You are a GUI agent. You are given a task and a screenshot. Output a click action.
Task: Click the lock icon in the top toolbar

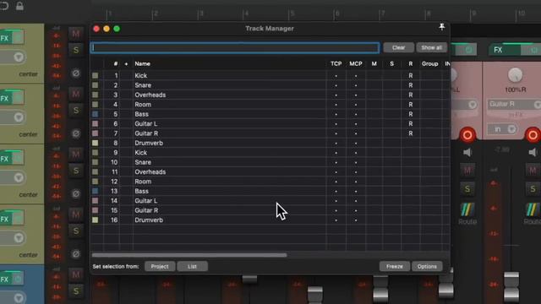click(19, 6)
